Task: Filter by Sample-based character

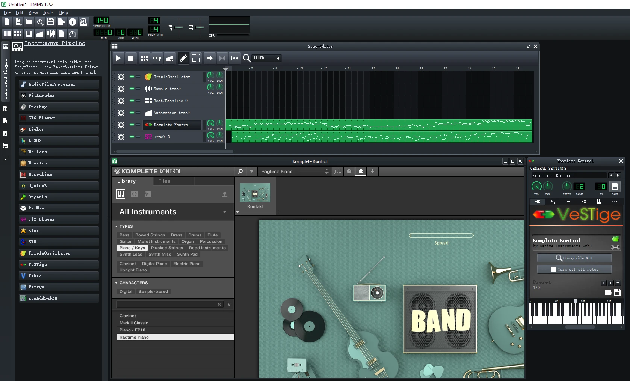Action: click(153, 291)
